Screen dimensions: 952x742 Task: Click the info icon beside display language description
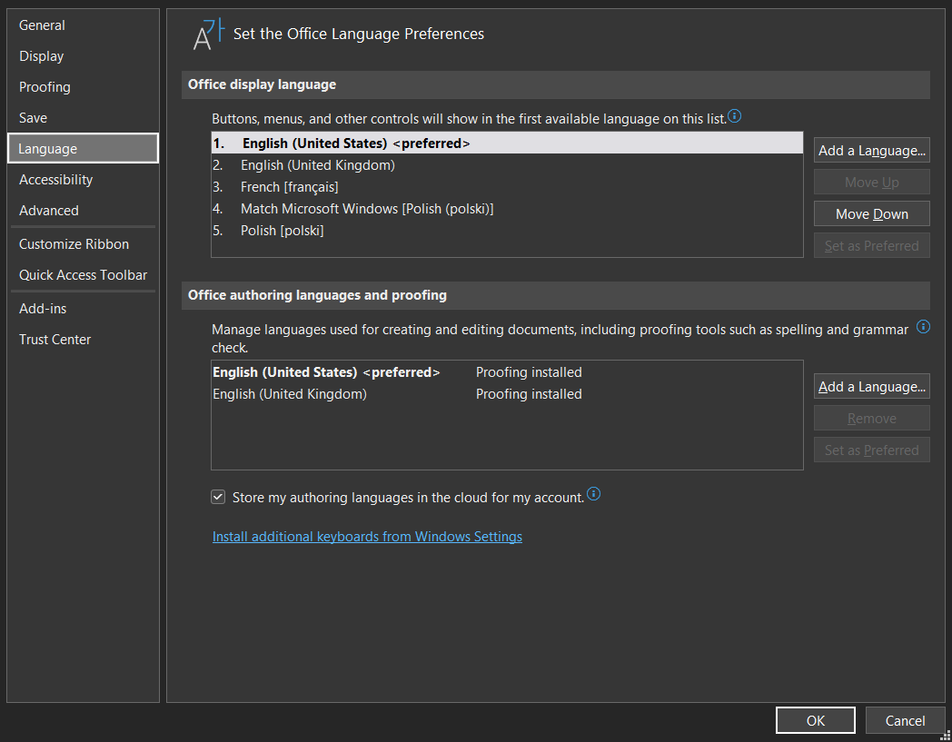click(734, 116)
